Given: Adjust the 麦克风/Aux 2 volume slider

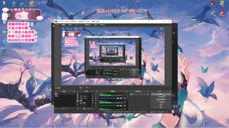Looking at the screenshot, I should 109,106.
